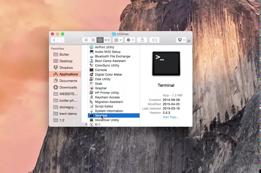Open the Dropbox toolbar dropdown
Viewport: 261px width, 173px height.
click(x=181, y=40)
